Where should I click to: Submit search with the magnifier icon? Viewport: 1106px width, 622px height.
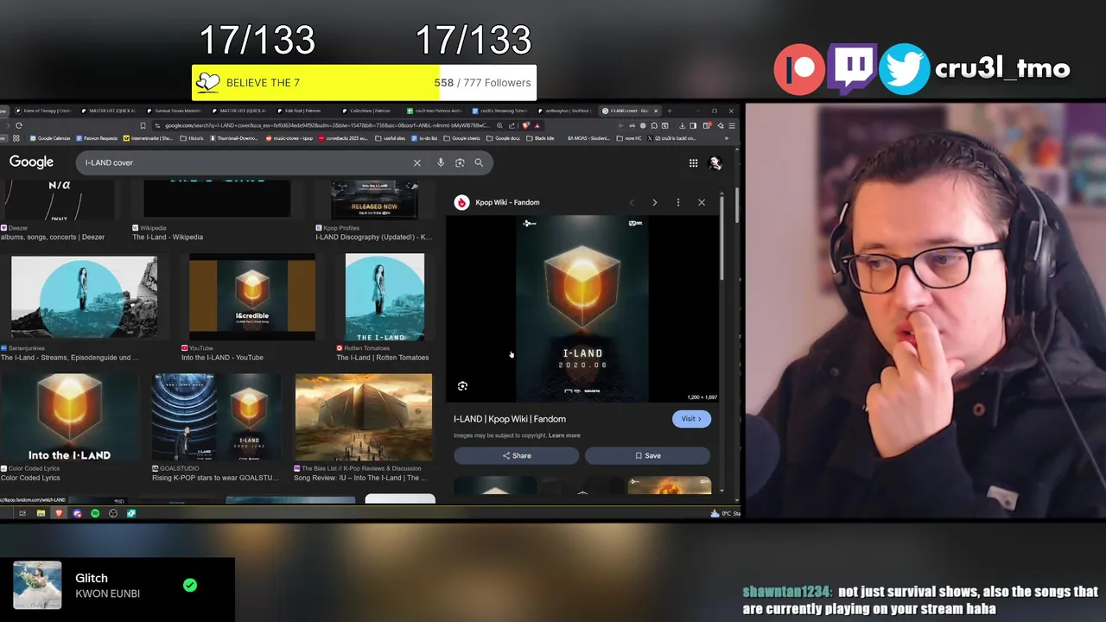[479, 162]
